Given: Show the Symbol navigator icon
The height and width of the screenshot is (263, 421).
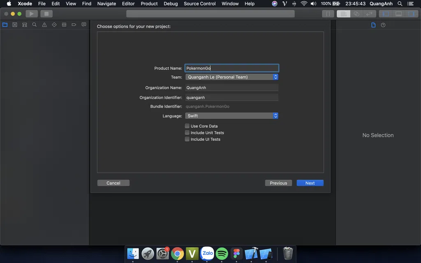Looking at the screenshot, I should point(25,25).
